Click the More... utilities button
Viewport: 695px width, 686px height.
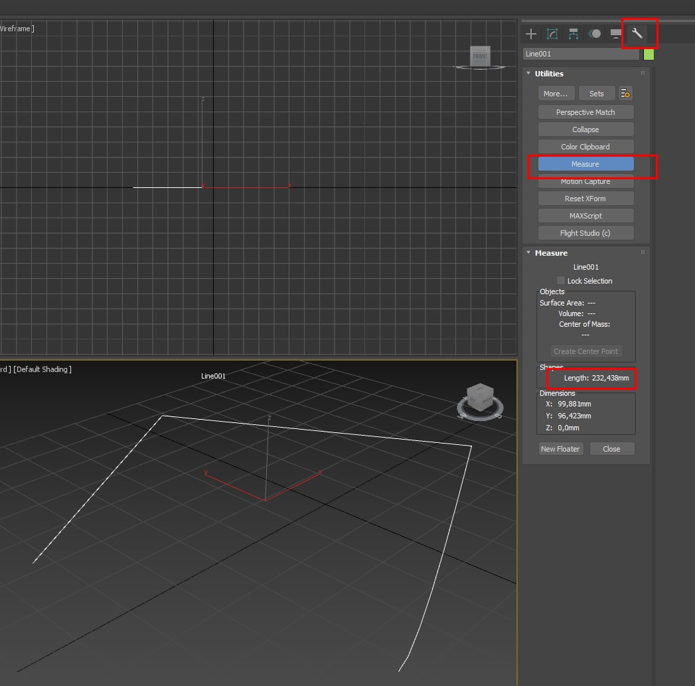[556, 94]
